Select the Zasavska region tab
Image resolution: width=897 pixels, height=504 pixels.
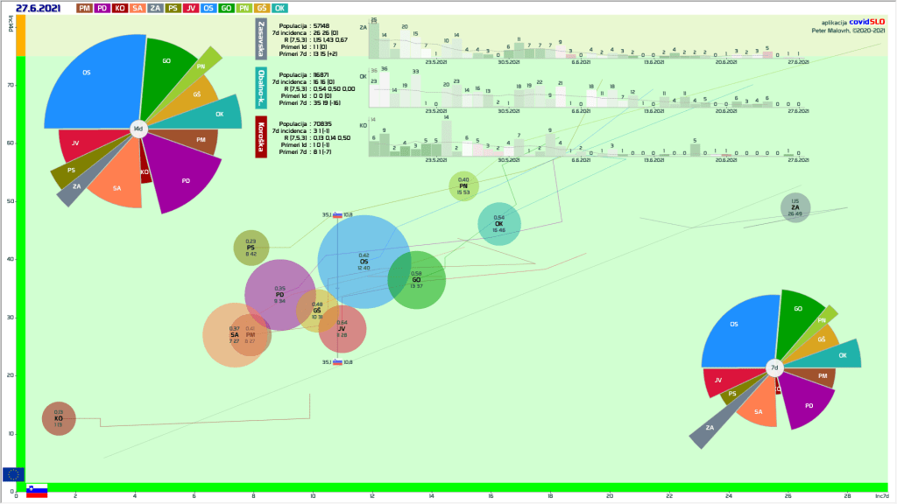(x=261, y=38)
